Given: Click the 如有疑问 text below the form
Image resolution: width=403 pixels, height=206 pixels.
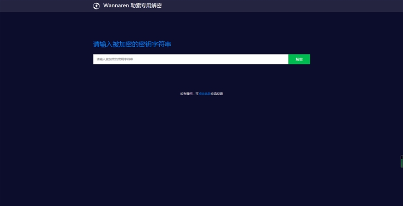Looking at the screenshot, I should coord(186,94).
